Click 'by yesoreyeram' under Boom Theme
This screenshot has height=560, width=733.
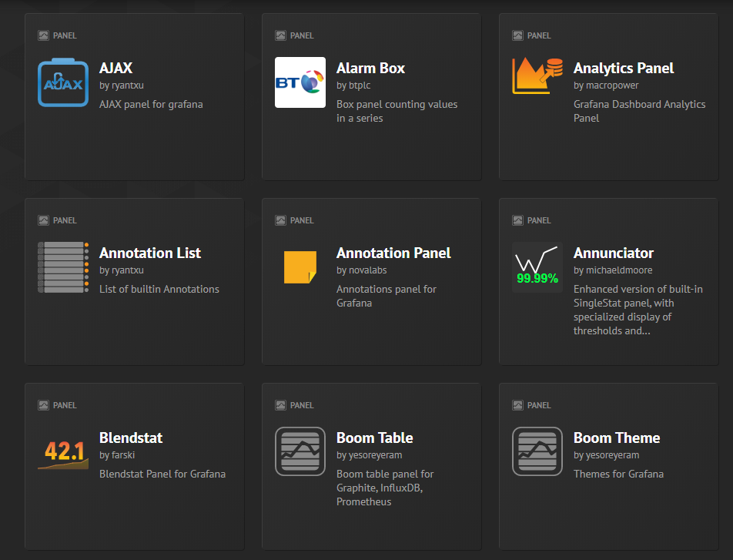(x=606, y=455)
